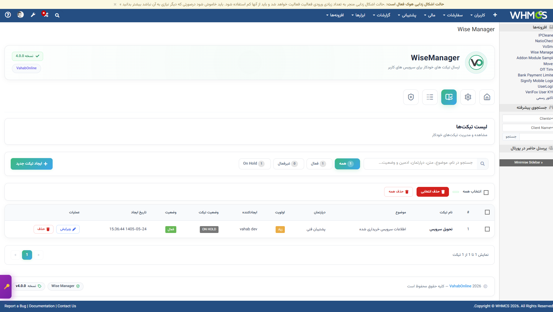Open Bank Payment Limiter in sidebar
The height and width of the screenshot is (312, 553).
(x=535, y=75)
